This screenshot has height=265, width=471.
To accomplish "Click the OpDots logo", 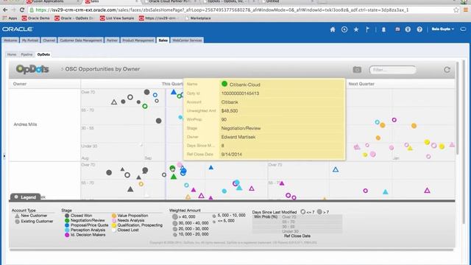I will 32,69.
